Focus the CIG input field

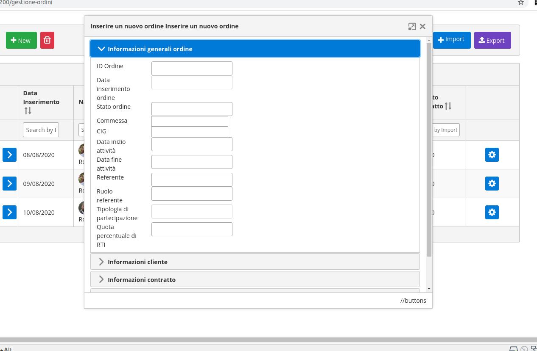pyautogui.click(x=190, y=132)
